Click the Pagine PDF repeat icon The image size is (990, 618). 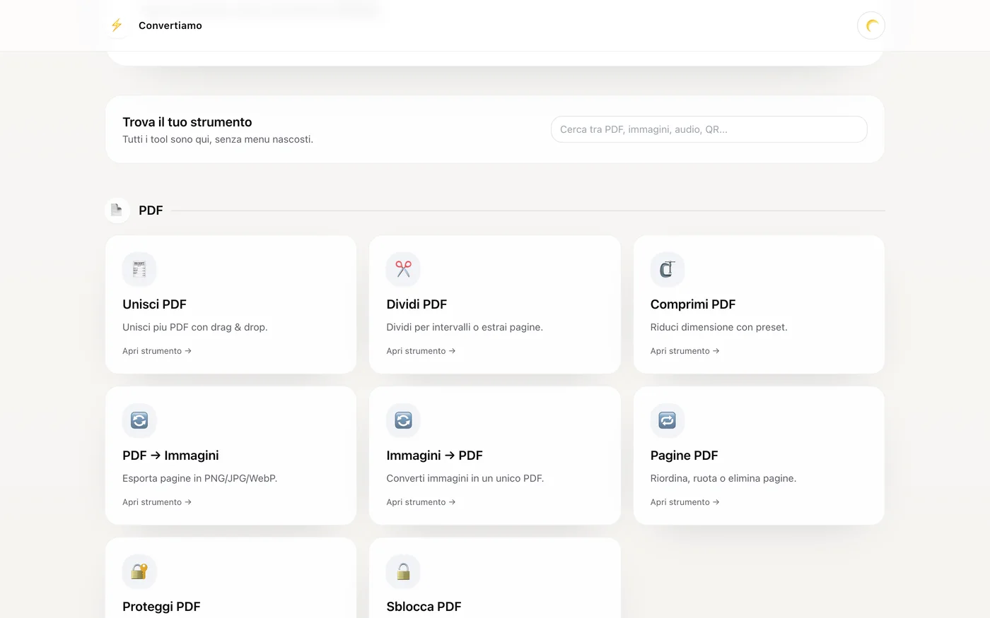click(x=667, y=420)
